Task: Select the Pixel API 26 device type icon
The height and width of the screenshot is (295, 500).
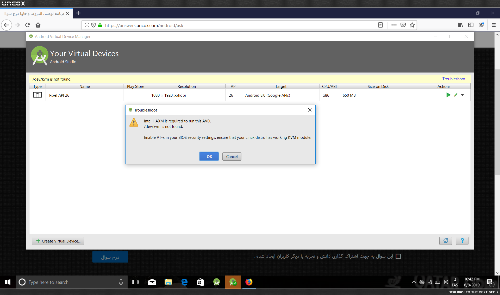Action: click(37, 95)
